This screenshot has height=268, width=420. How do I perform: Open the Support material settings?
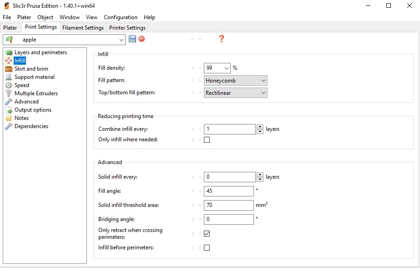(34, 77)
